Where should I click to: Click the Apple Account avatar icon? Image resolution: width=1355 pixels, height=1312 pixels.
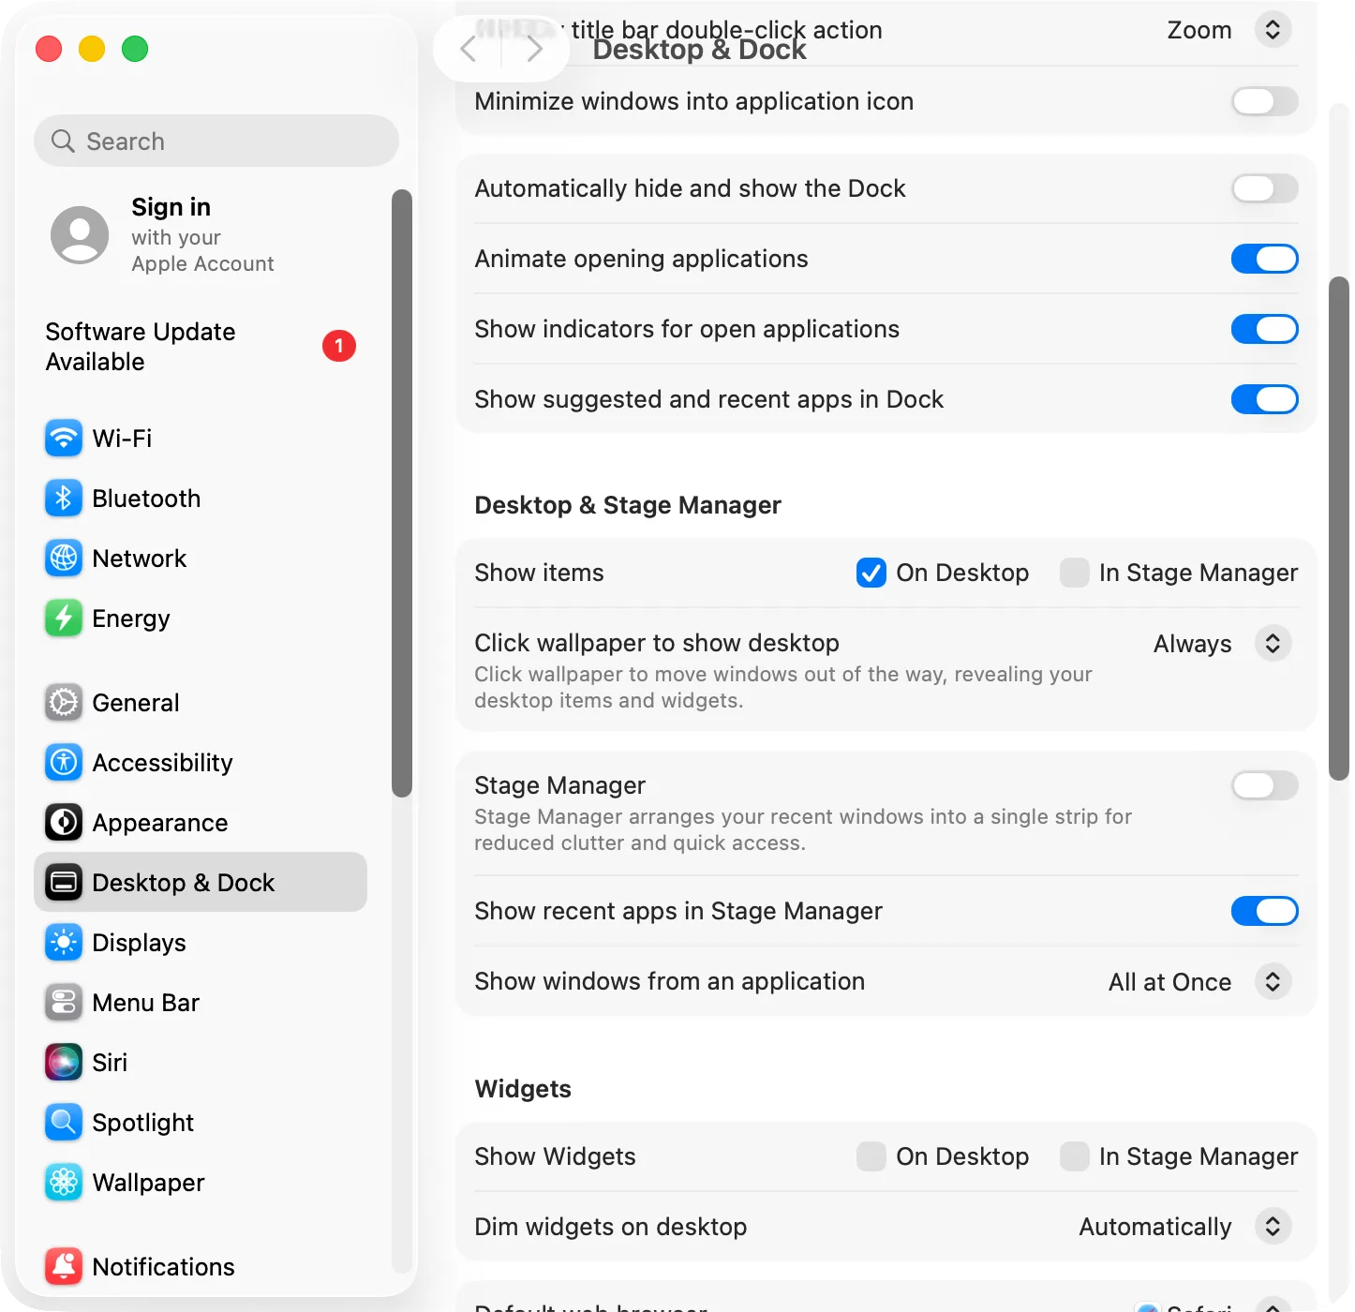pos(80,235)
